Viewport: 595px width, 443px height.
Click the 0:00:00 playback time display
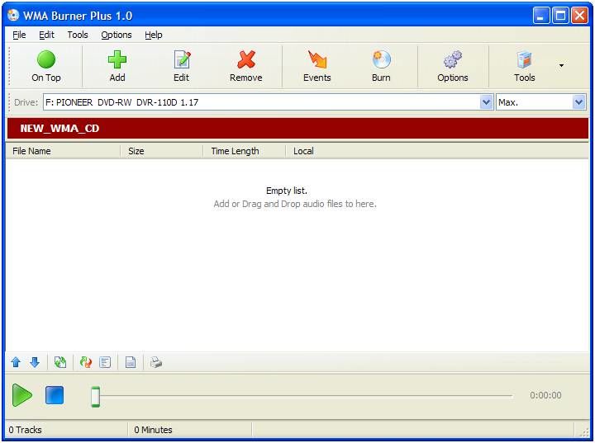point(545,395)
